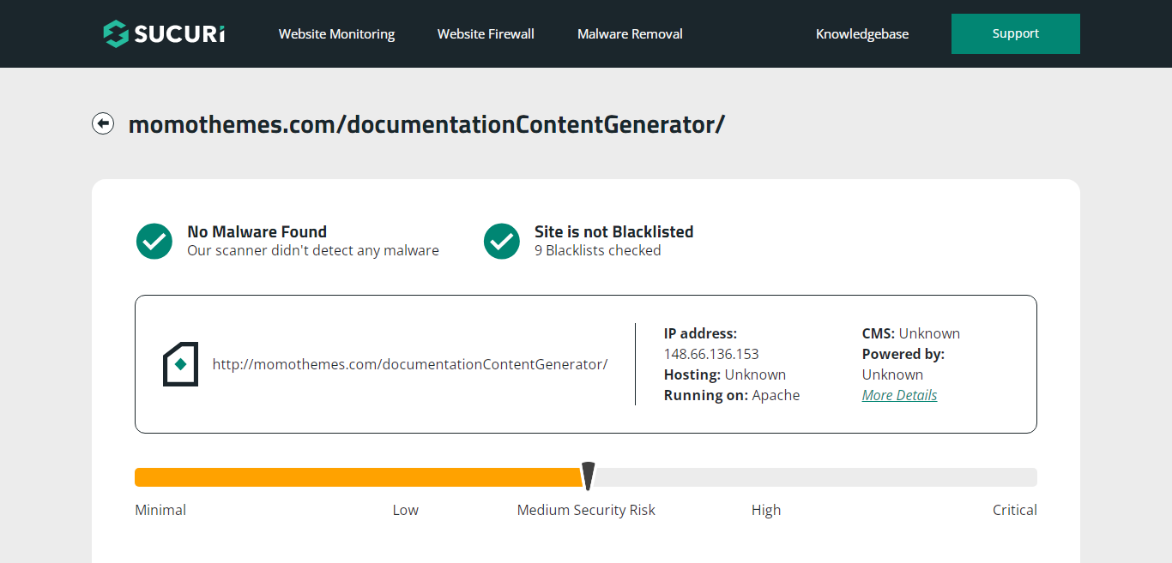Click the Minimal label on the risk scale
The height and width of the screenshot is (563, 1172).
click(x=160, y=510)
